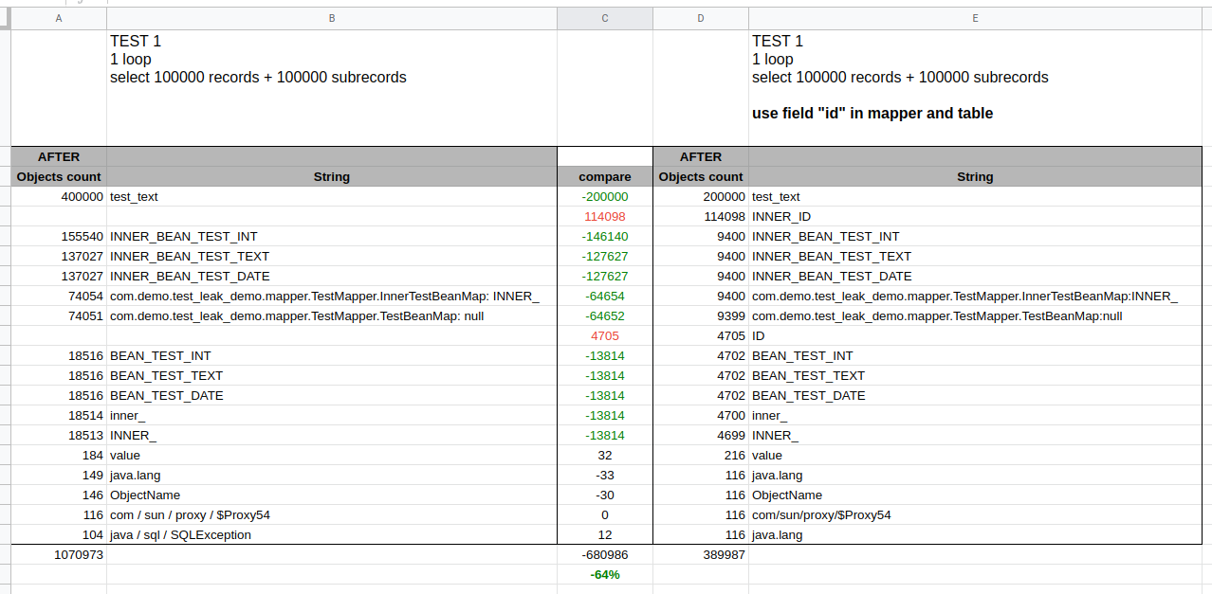Image resolution: width=1212 pixels, height=594 pixels.
Task: Click left 'inner_' cell in column B
Action: (x=332, y=415)
